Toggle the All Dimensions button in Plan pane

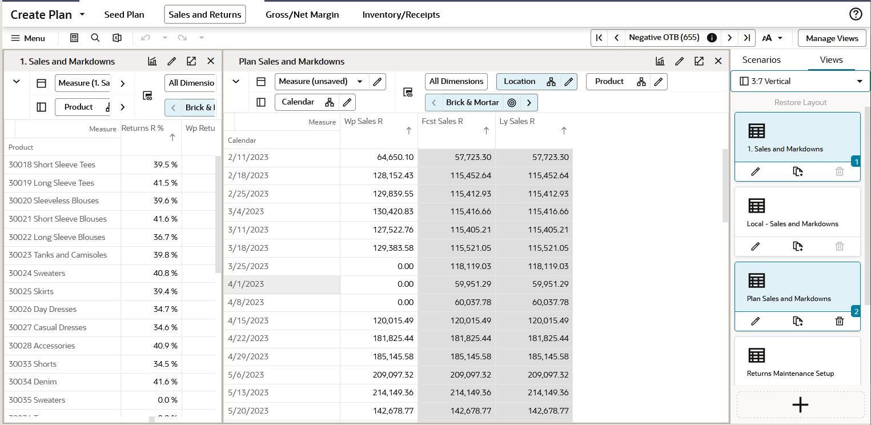[x=456, y=82]
